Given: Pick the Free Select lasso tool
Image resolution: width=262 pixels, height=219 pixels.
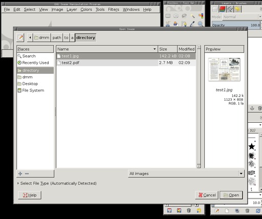Looking at the screenshot, I should point(184,16).
